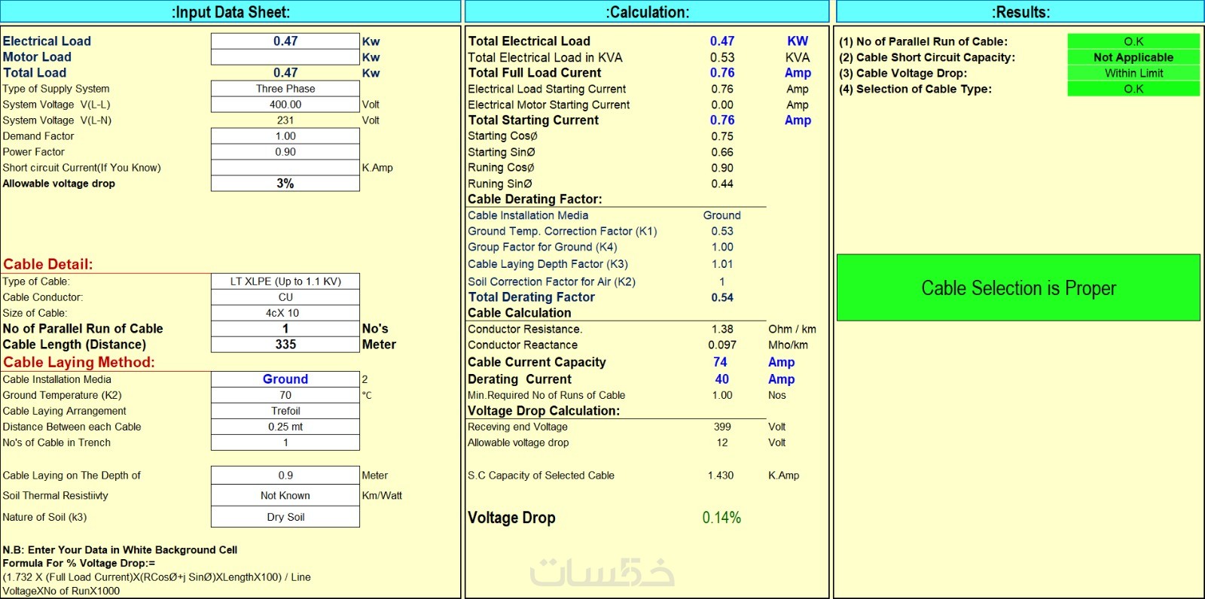The height and width of the screenshot is (599, 1205).
Task: Open the Nature of Soil Dry Soil cell
Action: tap(285, 517)
